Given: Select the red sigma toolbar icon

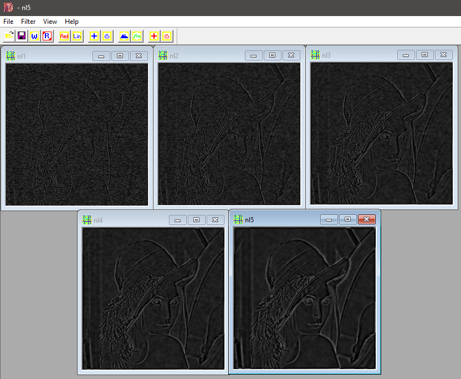Looking at the screenshot, I should pos(167,36).
